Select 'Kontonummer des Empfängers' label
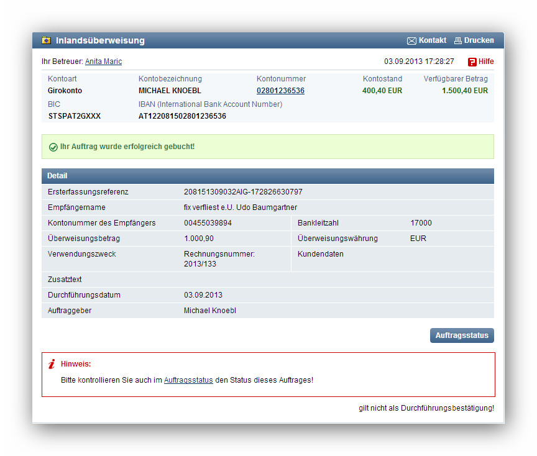This screenshot has width=537, height=456. point(102,223)
